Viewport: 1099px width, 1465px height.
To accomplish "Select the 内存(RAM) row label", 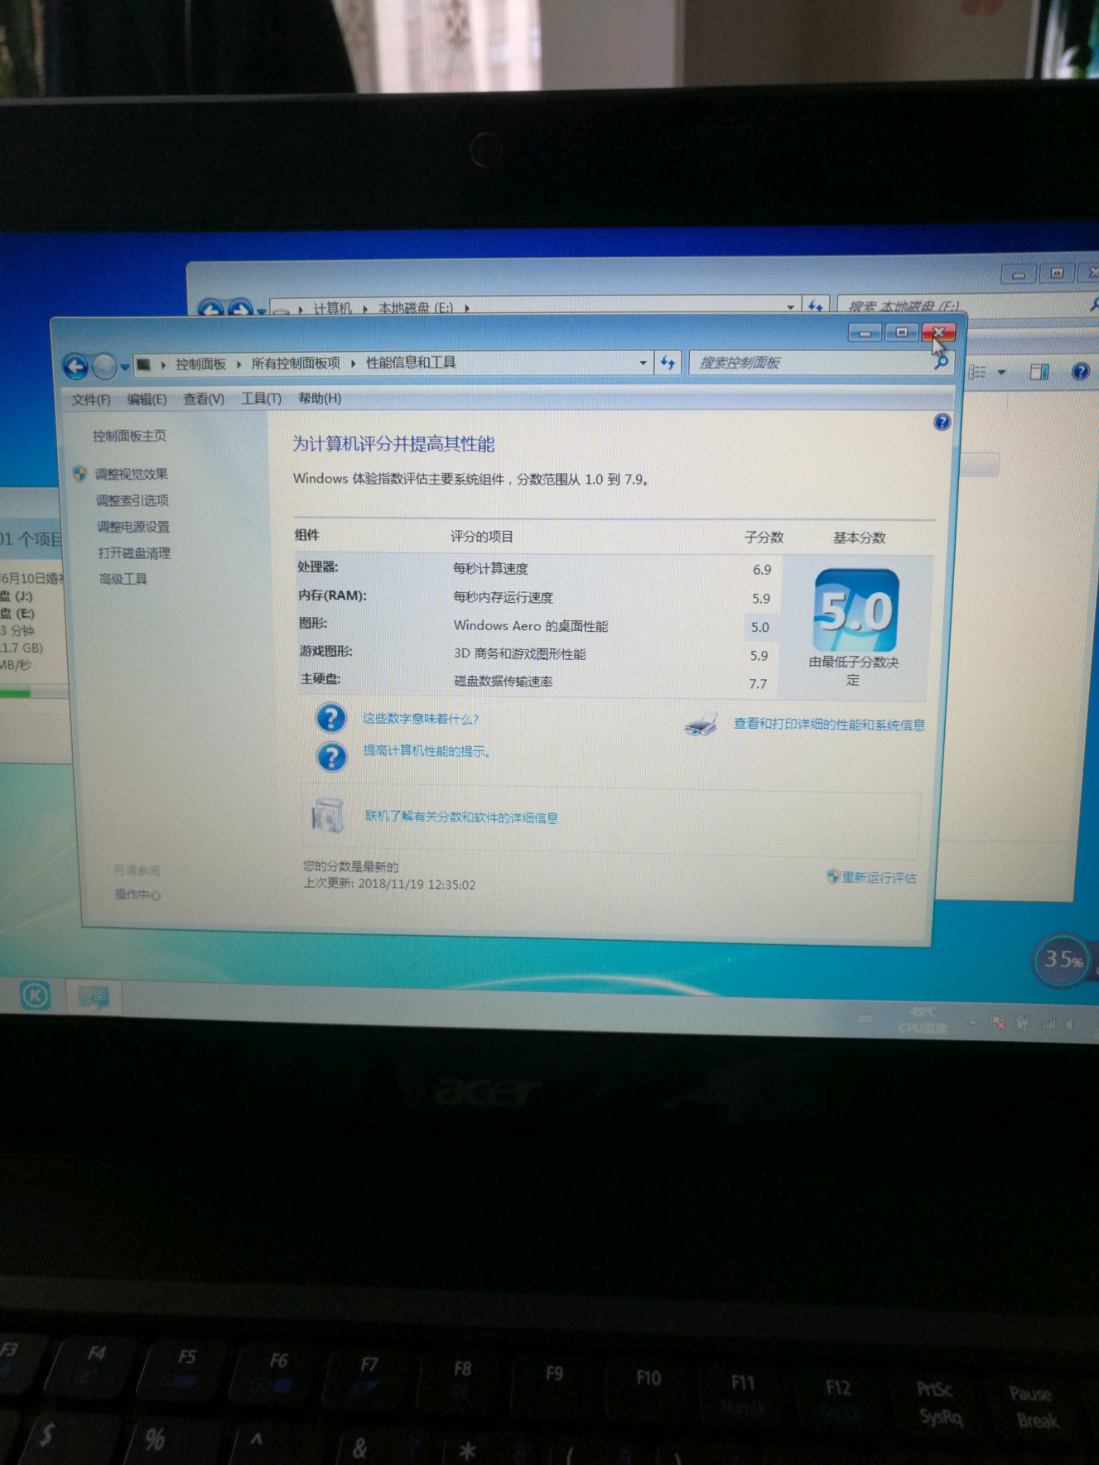I will pyautogui.click(x=333, y=596).
